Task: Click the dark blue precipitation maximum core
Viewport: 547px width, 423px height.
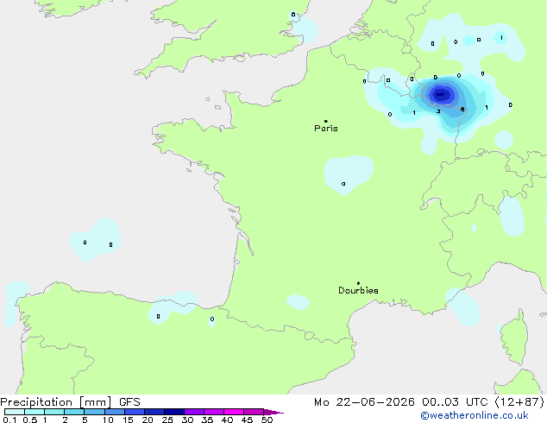Action: pos(441,94)
